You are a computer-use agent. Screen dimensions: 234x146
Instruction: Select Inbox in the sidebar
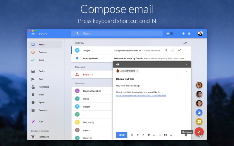[45, 44]
